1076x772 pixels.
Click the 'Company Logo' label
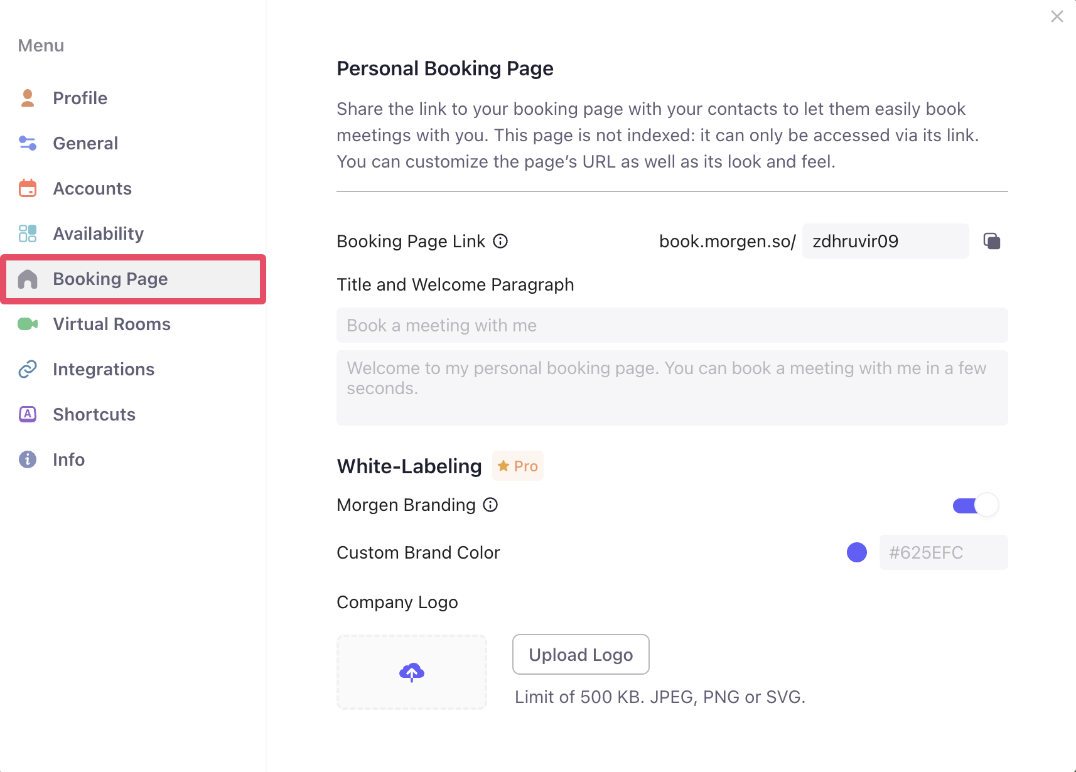[x=397, y=603]
